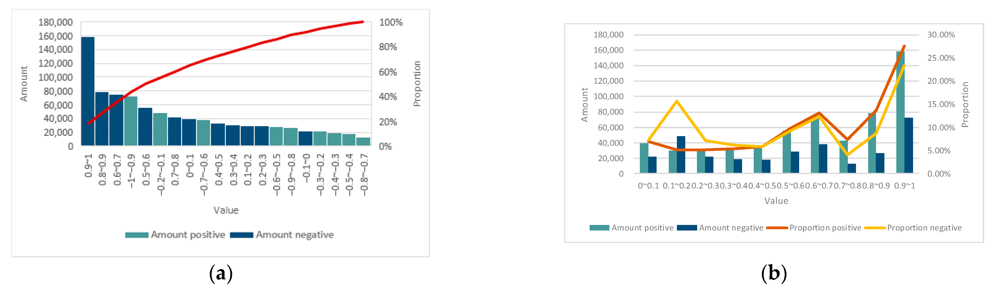This screenshot has width=994, height=293.
Task: Click the dark blue 0.1~0.2 bar in chart (b)
Action: [x=681, y=154]
